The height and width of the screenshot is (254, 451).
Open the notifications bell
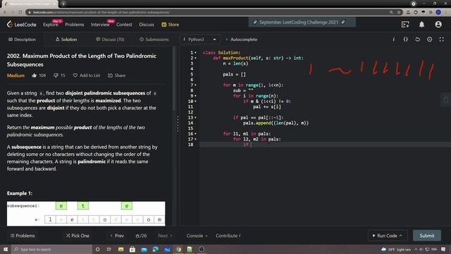coord(421,25)
